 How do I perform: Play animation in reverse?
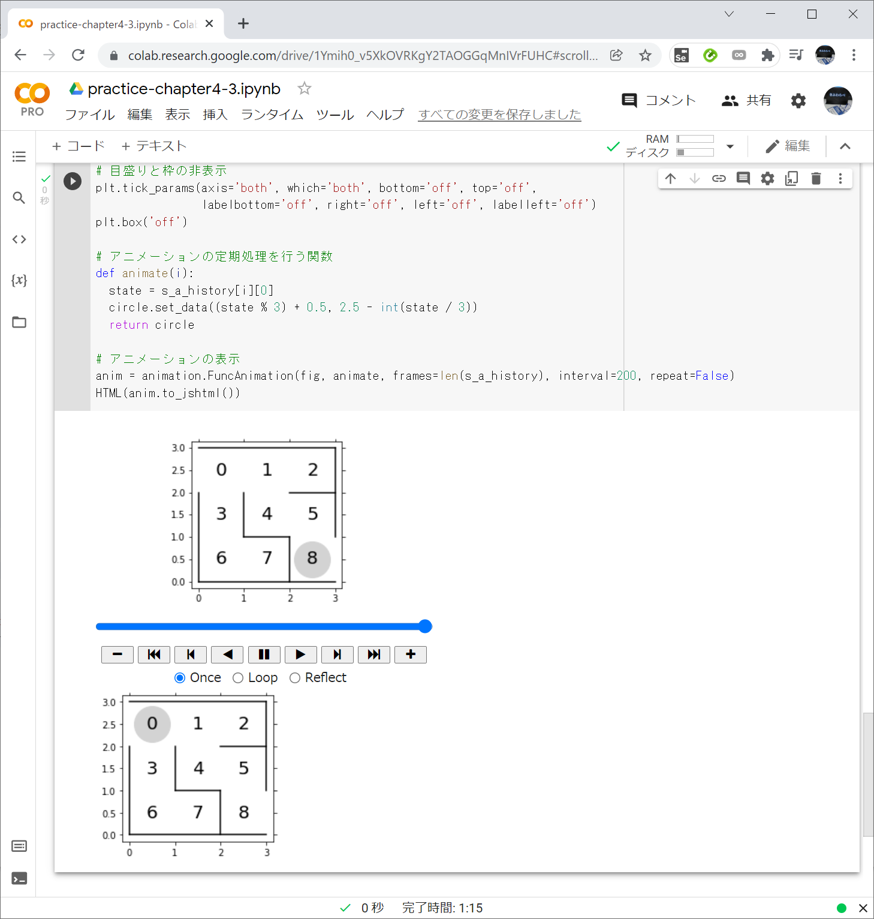[227, 654]
